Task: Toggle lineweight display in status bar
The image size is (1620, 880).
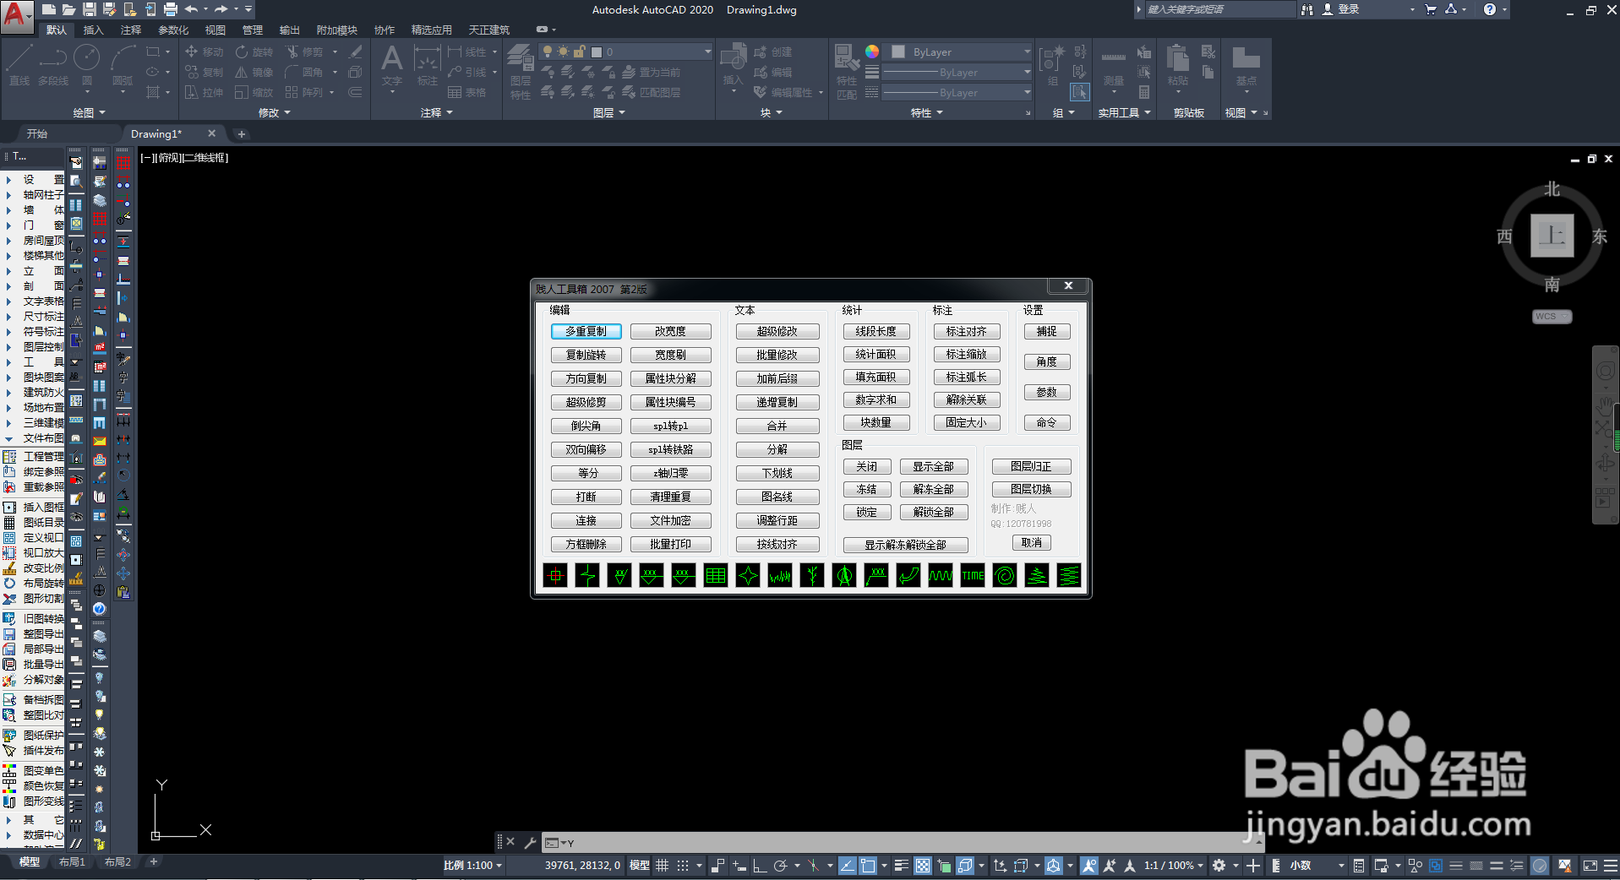Action: 902,866
